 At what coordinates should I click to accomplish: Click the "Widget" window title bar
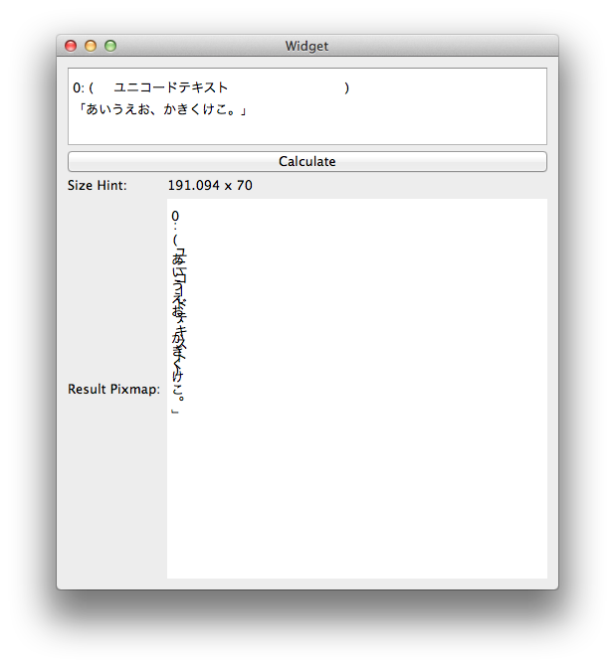307,46
